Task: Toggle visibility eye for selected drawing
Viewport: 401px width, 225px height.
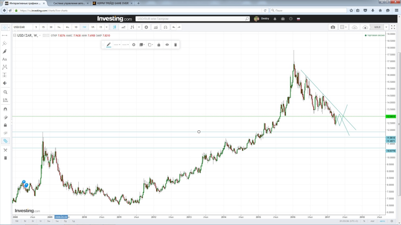Action: [167, 45]
